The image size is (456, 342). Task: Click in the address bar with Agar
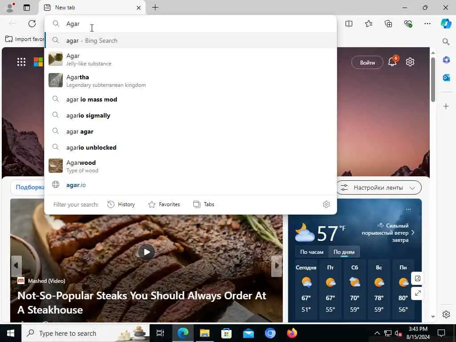coord(191,24)
